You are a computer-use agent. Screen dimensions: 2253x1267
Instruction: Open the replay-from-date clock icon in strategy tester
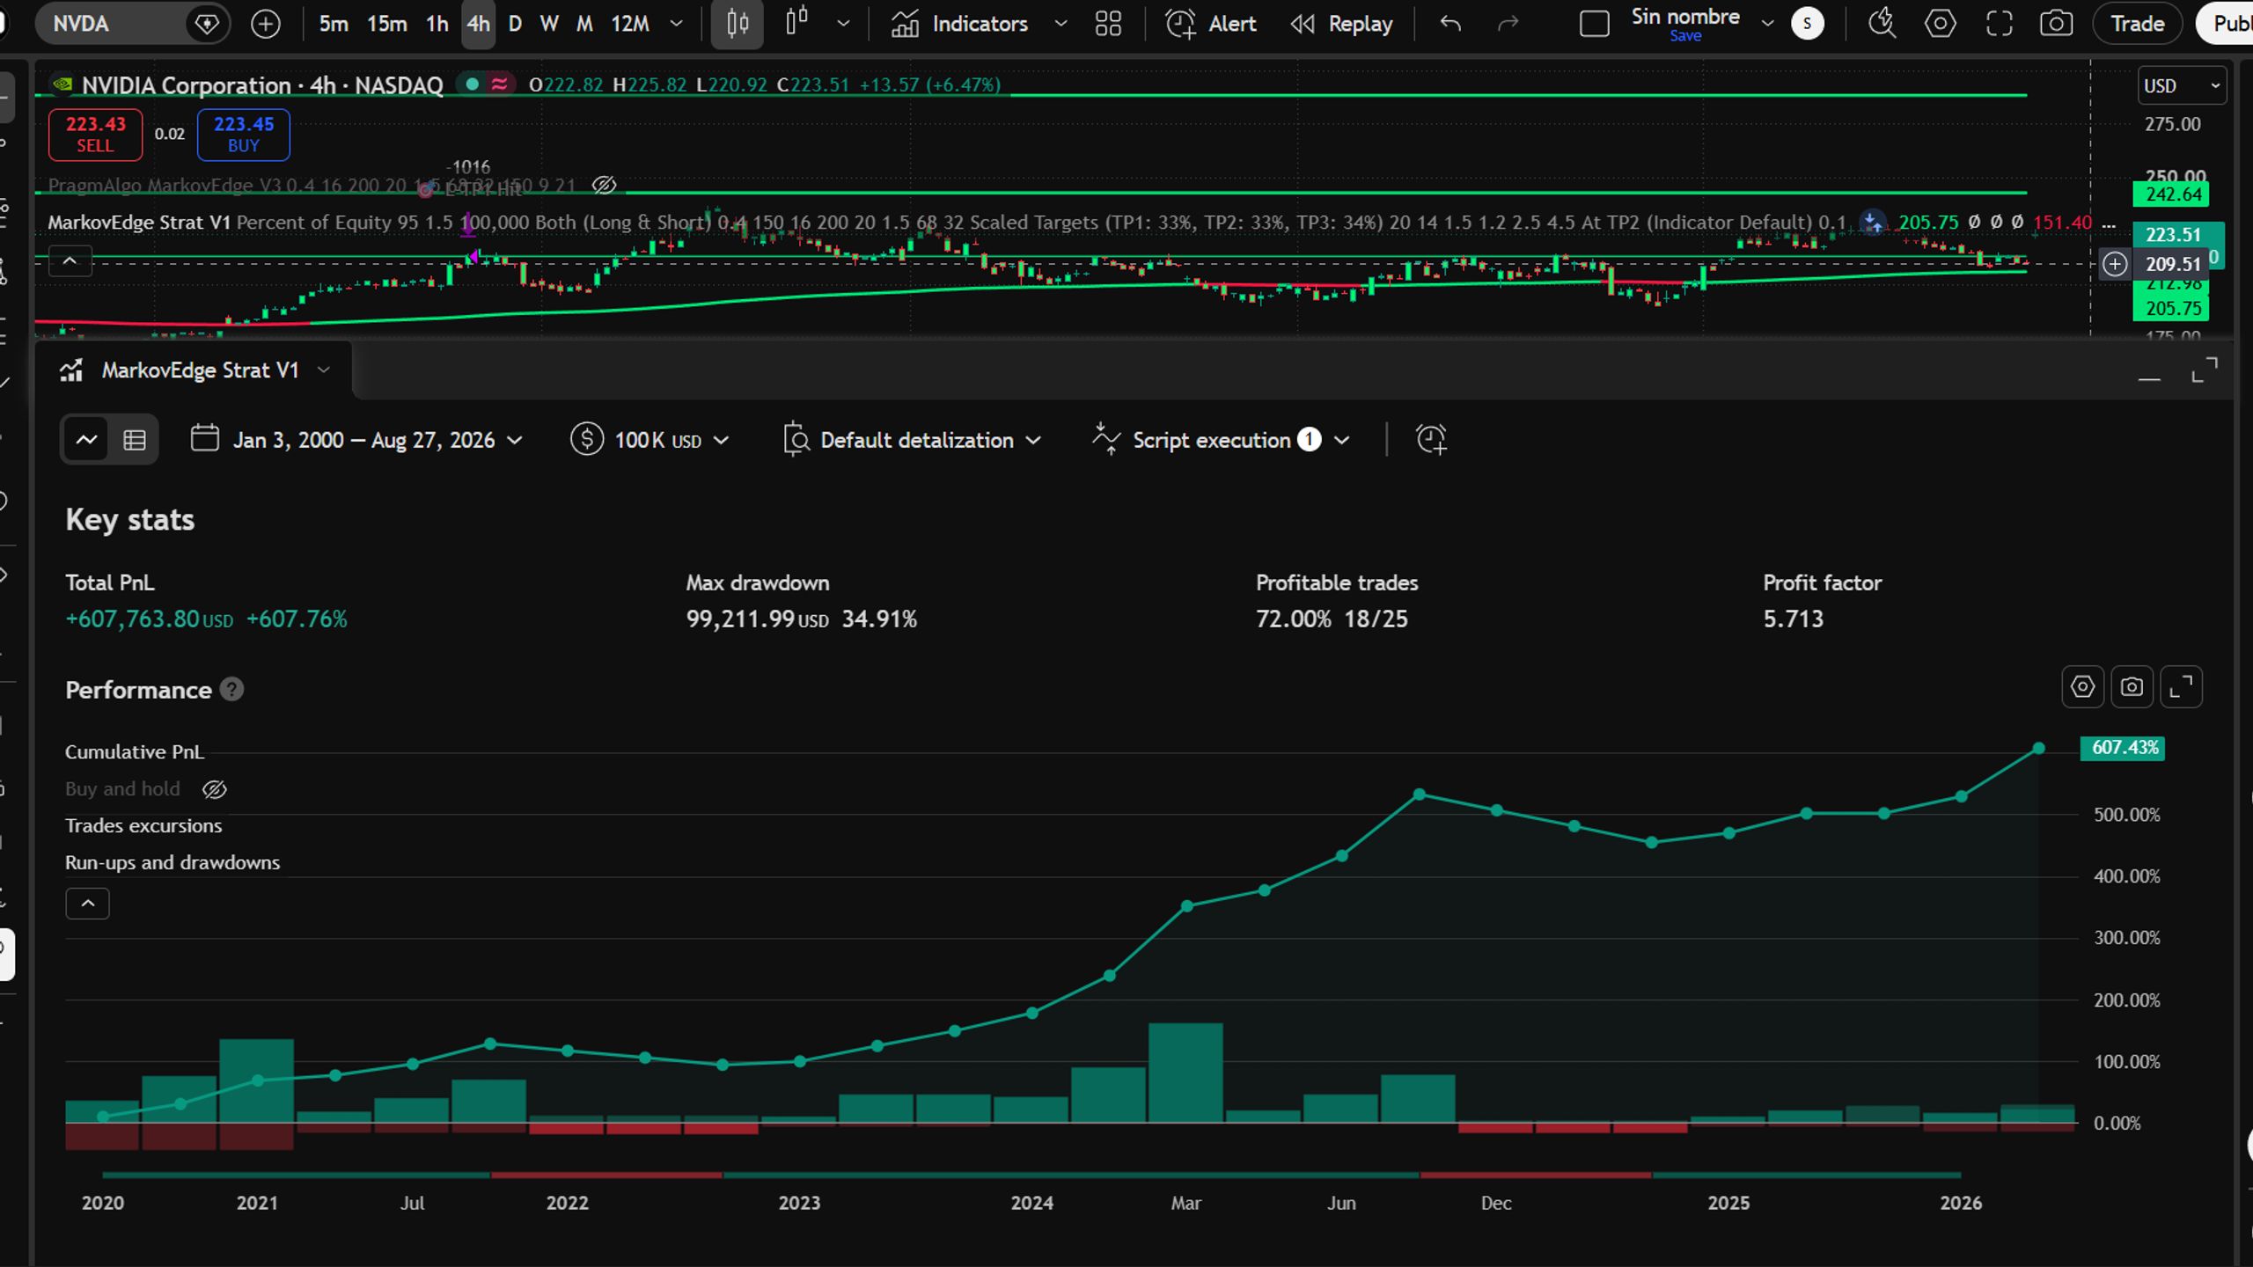click(x=1431, y=439)
